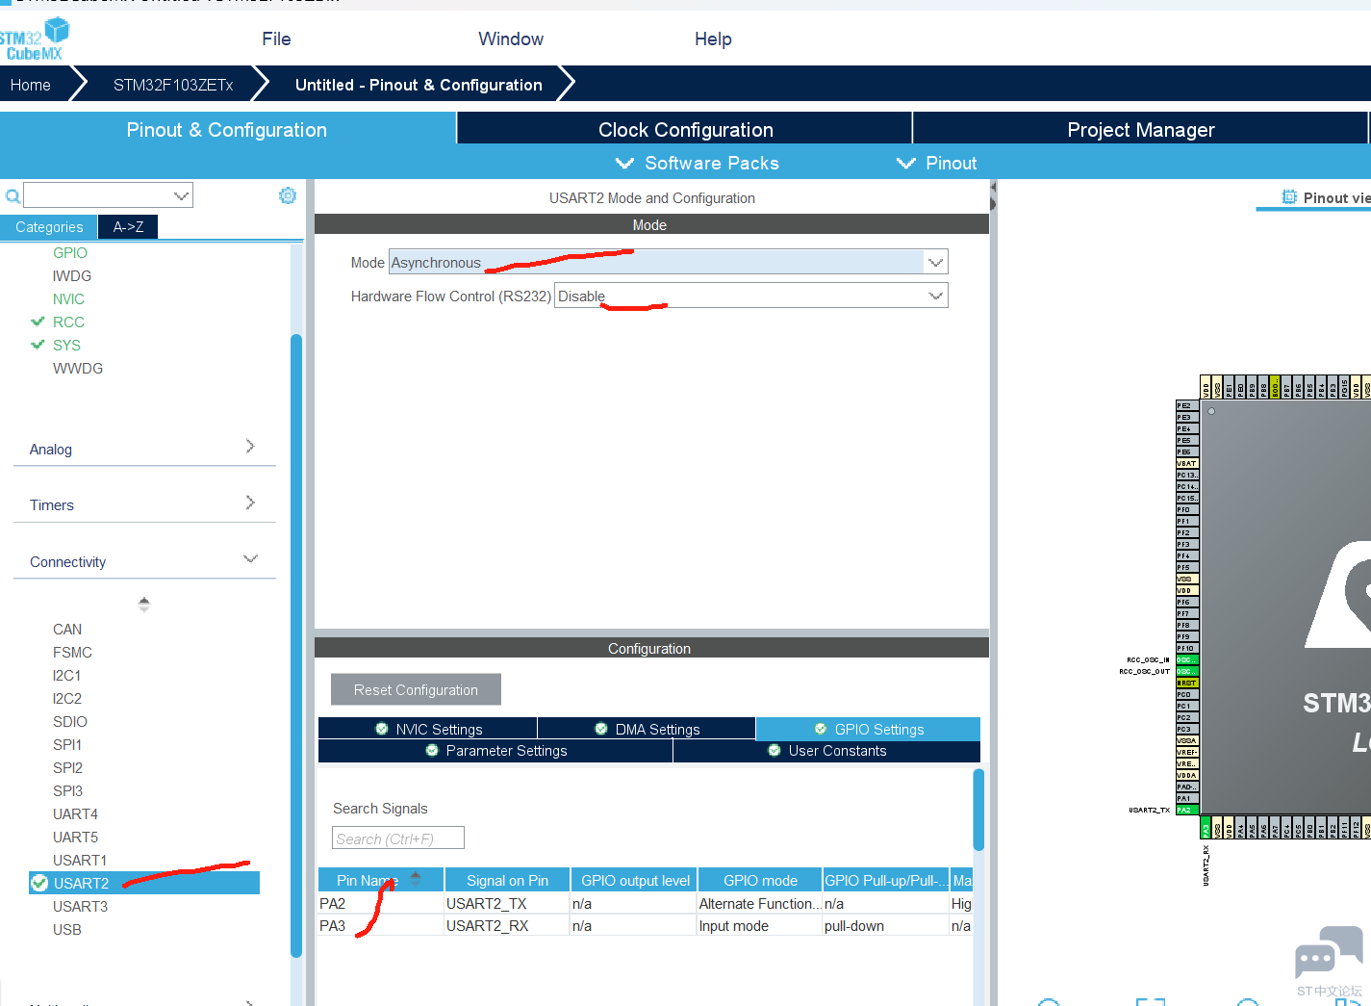Click the Configuration panel vertical scrollbar

pyautogui.click(x=978, y=810)
